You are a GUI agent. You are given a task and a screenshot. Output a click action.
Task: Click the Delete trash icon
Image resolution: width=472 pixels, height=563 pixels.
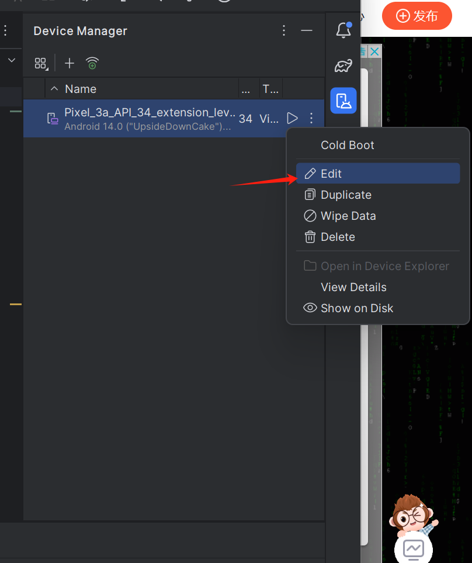[310, 237]
